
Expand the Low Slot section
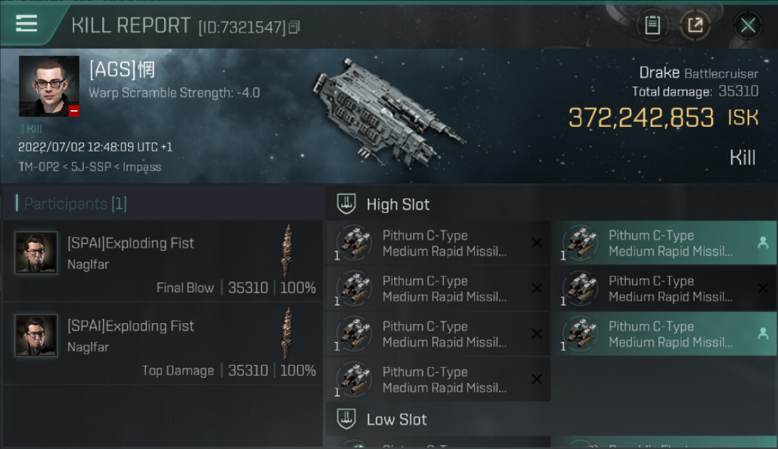(x=396, y=419)
